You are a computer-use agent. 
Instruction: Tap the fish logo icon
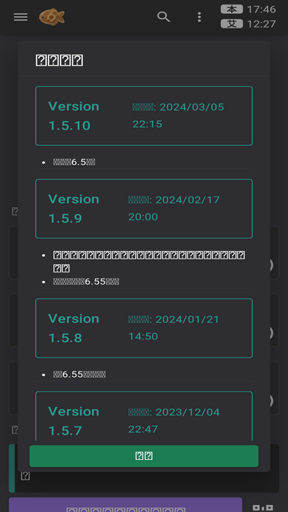click(51, 17)
